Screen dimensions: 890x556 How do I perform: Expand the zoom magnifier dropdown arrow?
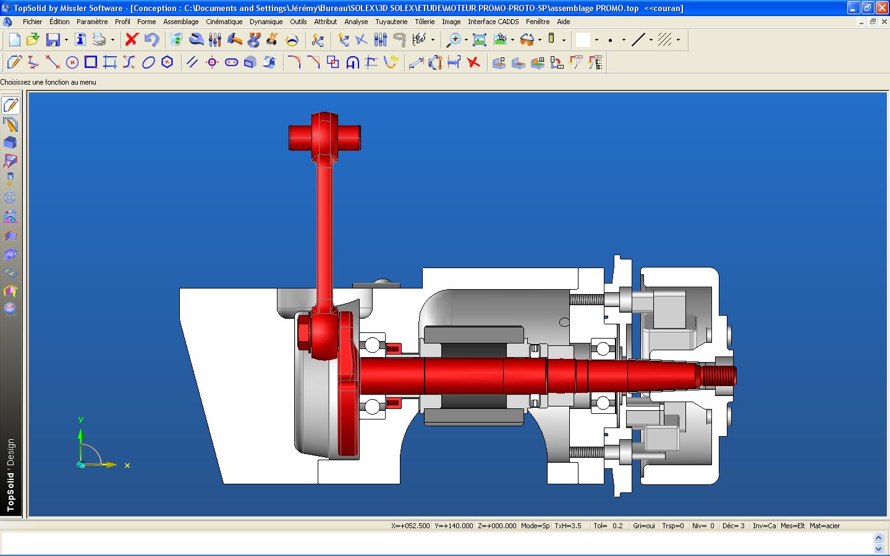pyautogui.click(x=466, y=40)
